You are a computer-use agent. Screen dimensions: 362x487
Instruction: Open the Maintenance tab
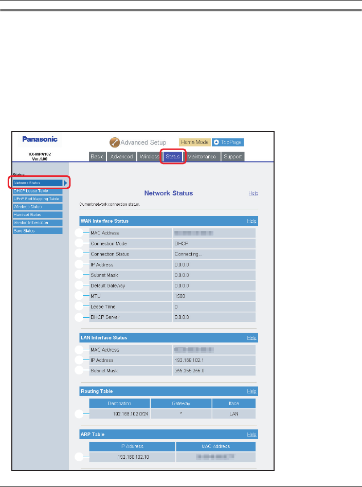202,156
